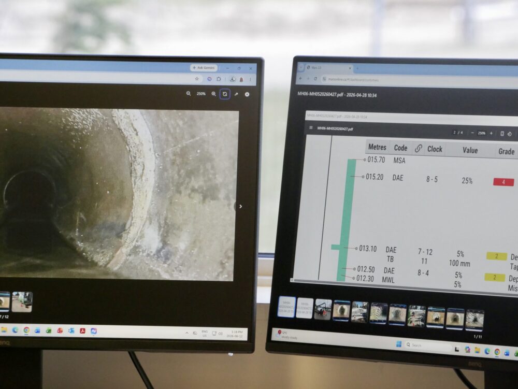Viewport: 518px width, 389px height.
Task: Select last pipe thumbnail on right monitor
Action: [x=474, y=320]
